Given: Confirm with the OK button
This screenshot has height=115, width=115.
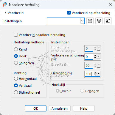Looking at the screenshot, I should click(35, 108).
